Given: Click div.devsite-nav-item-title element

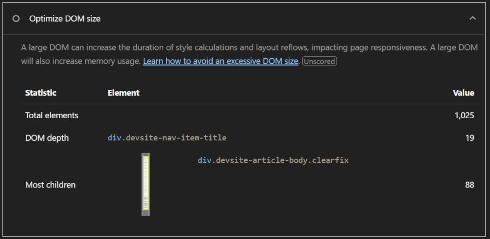Looking at the screenshot, I should point(167,138).
